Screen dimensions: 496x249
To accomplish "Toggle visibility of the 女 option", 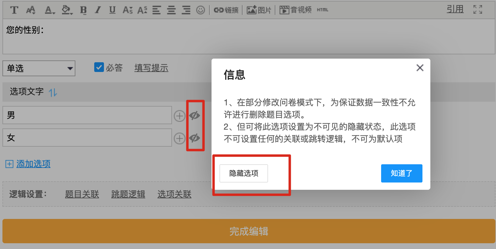I will [x=195, y=138].
